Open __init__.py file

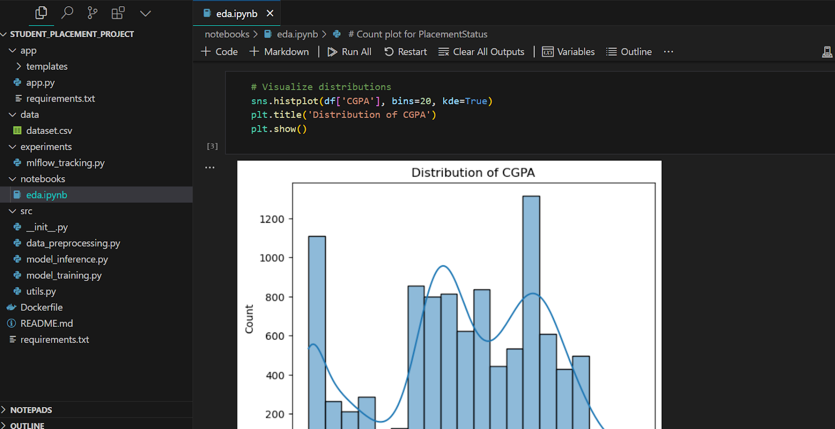(97, 227)
